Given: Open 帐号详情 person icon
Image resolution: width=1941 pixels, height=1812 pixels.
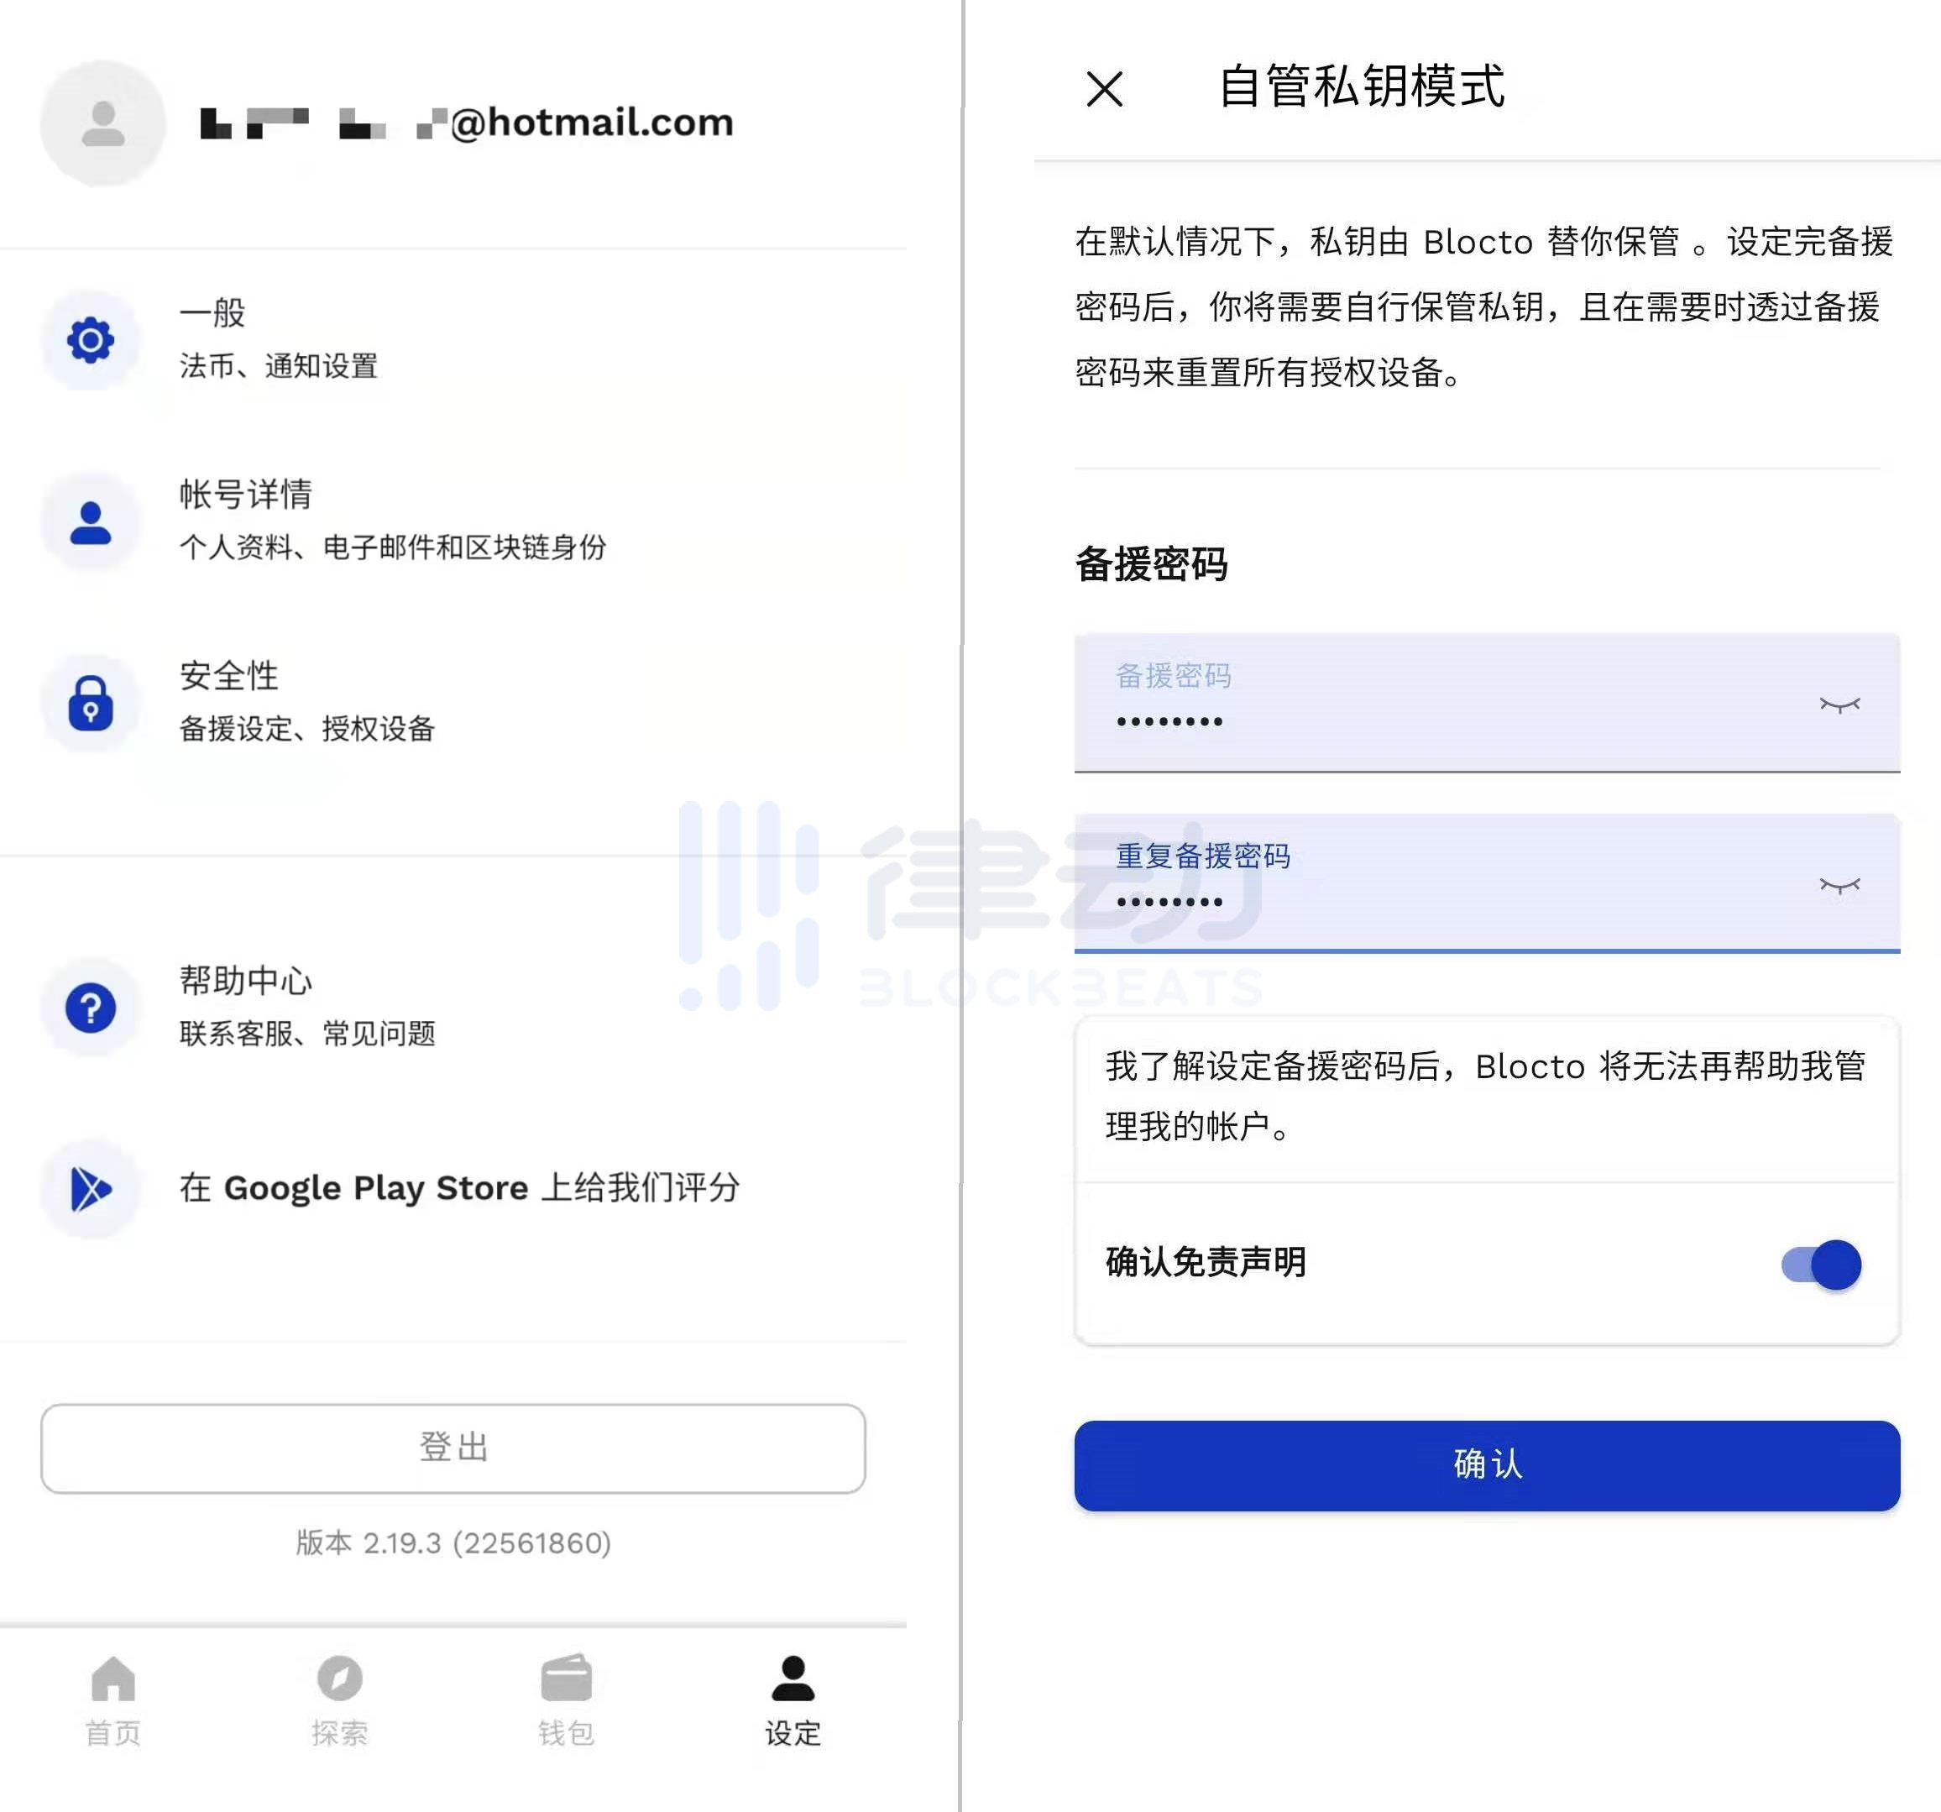Looking at the screenshot, I should [x=91, y=521].
